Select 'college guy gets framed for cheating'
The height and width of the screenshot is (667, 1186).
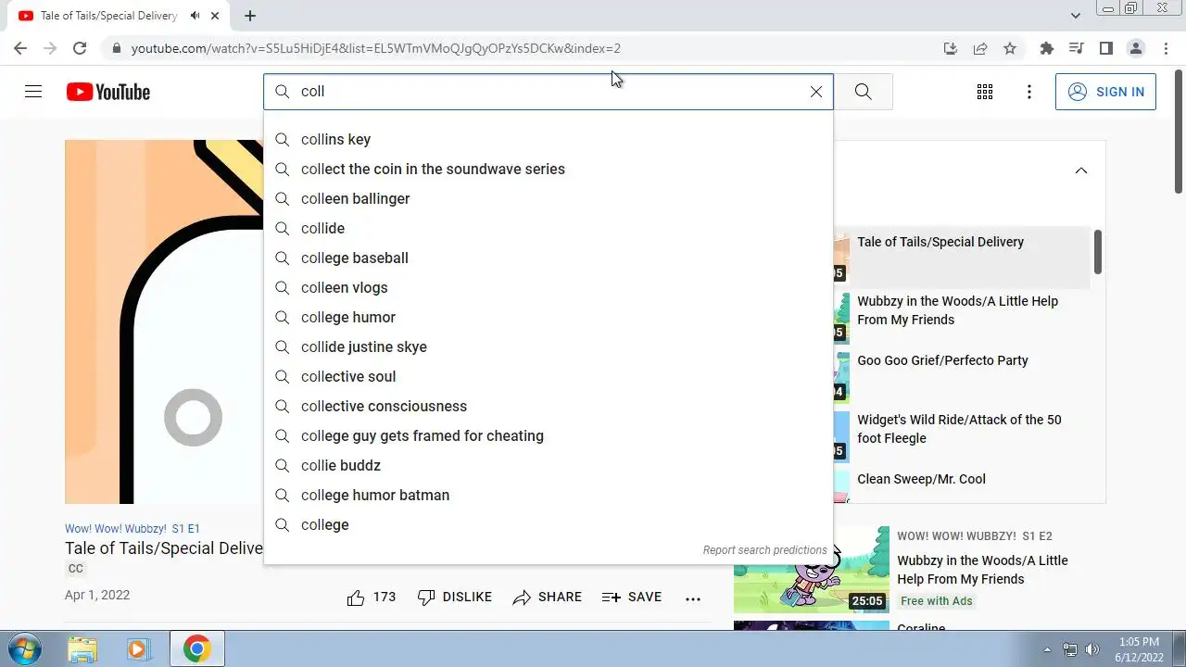tap(549, 435)
